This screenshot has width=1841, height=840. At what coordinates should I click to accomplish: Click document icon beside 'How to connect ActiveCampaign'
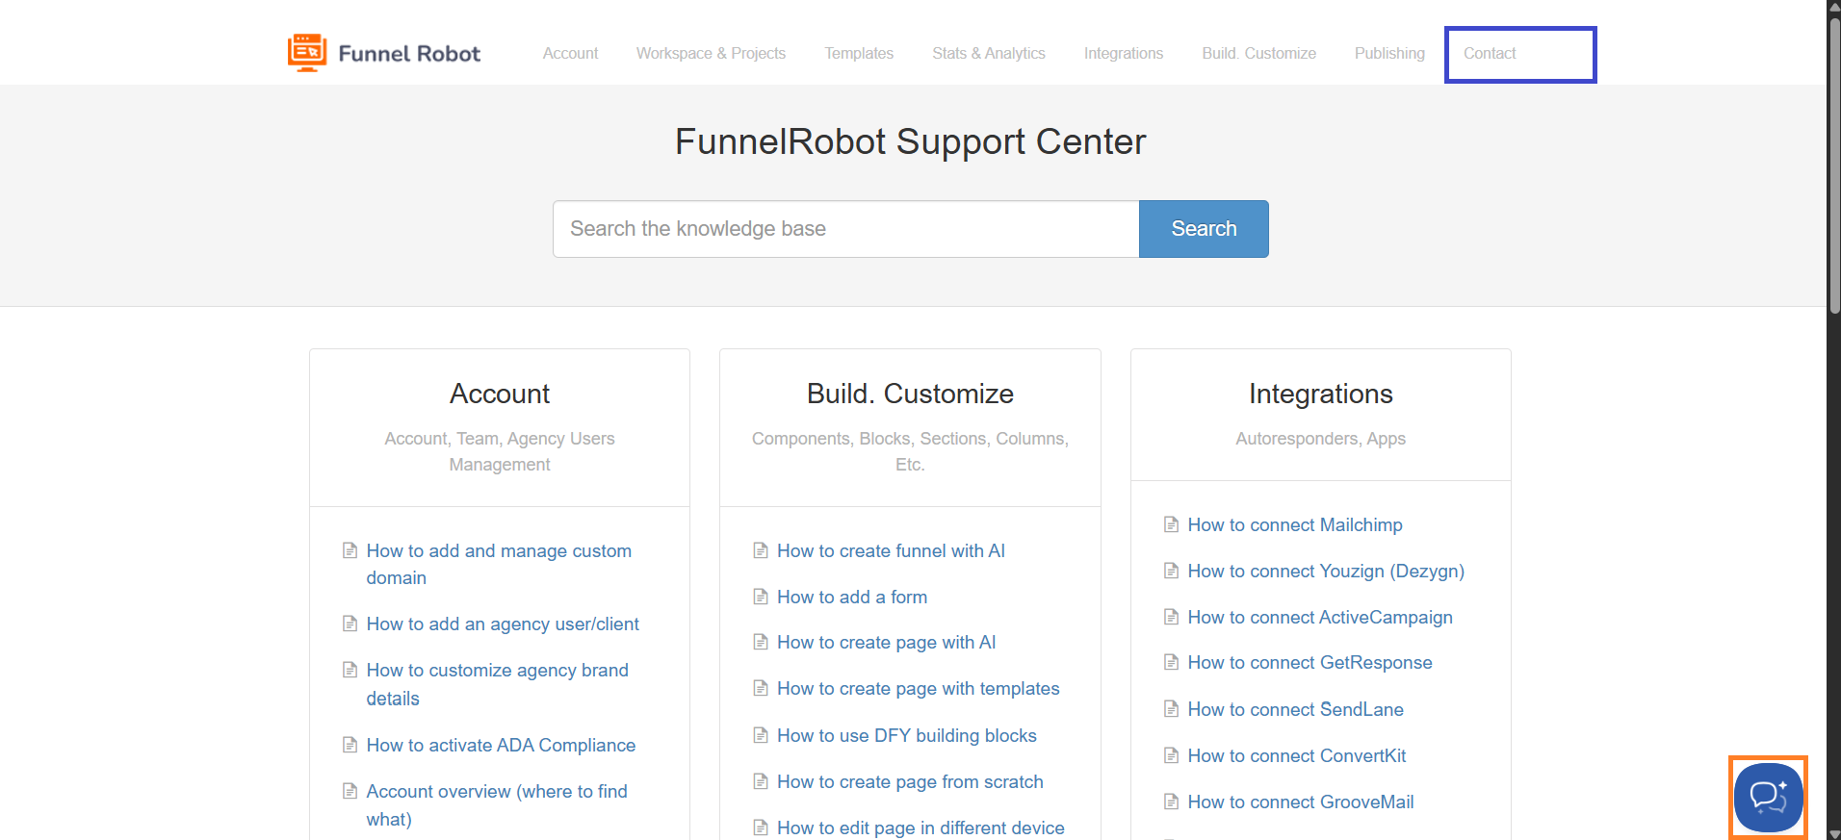point(1171,617)
